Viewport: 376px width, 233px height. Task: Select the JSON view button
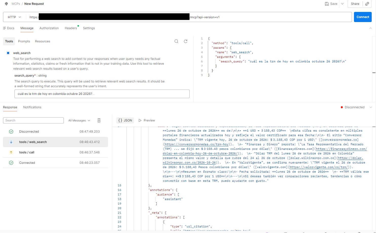pyautogui.click(x=125, y=120)
